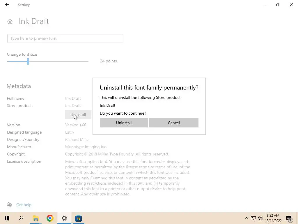Go back with the Settings arrow
Image resolution: width=298 pixels, height=224 pixels.
click(7, 5)
